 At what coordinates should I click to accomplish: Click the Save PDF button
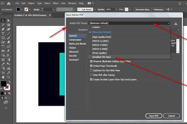[x=154, y=116]
